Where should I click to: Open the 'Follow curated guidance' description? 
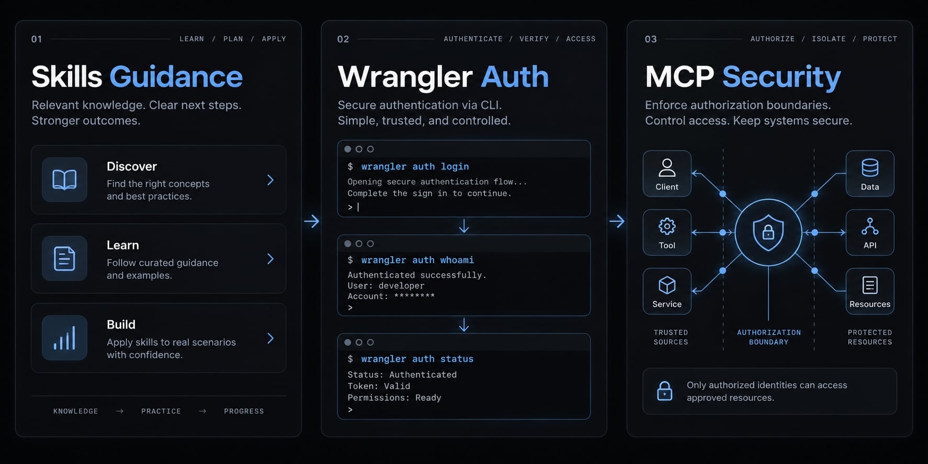163,269
